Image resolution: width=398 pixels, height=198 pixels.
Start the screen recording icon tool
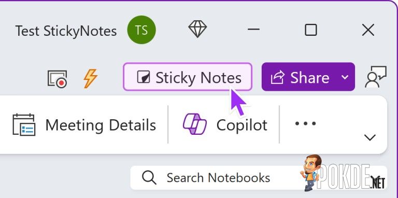point(58,79)
